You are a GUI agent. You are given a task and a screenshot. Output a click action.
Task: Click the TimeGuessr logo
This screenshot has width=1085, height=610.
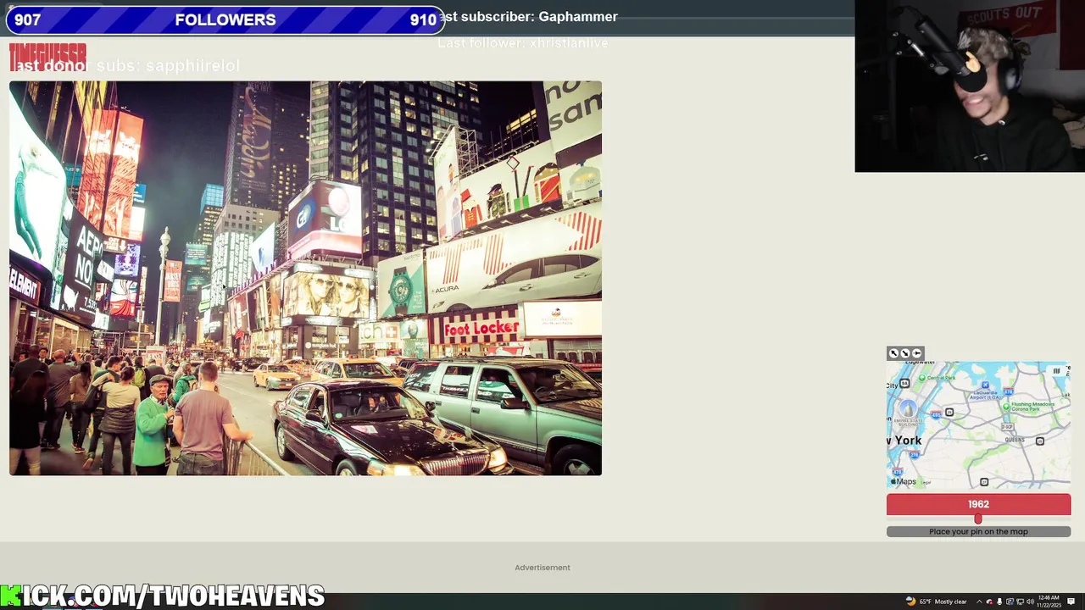pyautogui.click(x=47, y=57)
